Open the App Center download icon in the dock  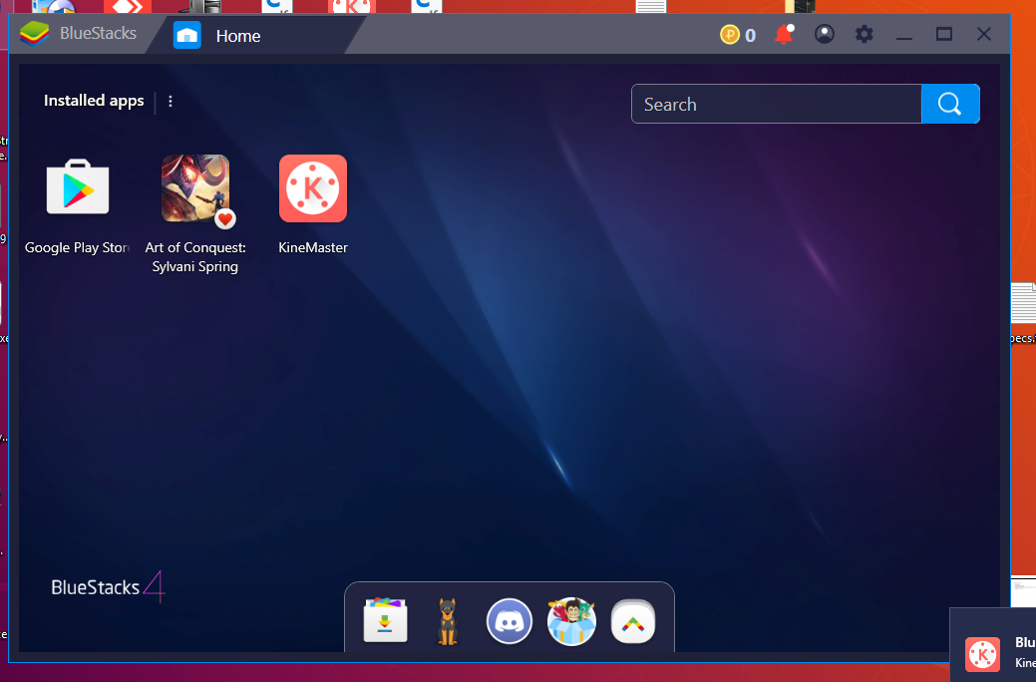click(386, 620)
